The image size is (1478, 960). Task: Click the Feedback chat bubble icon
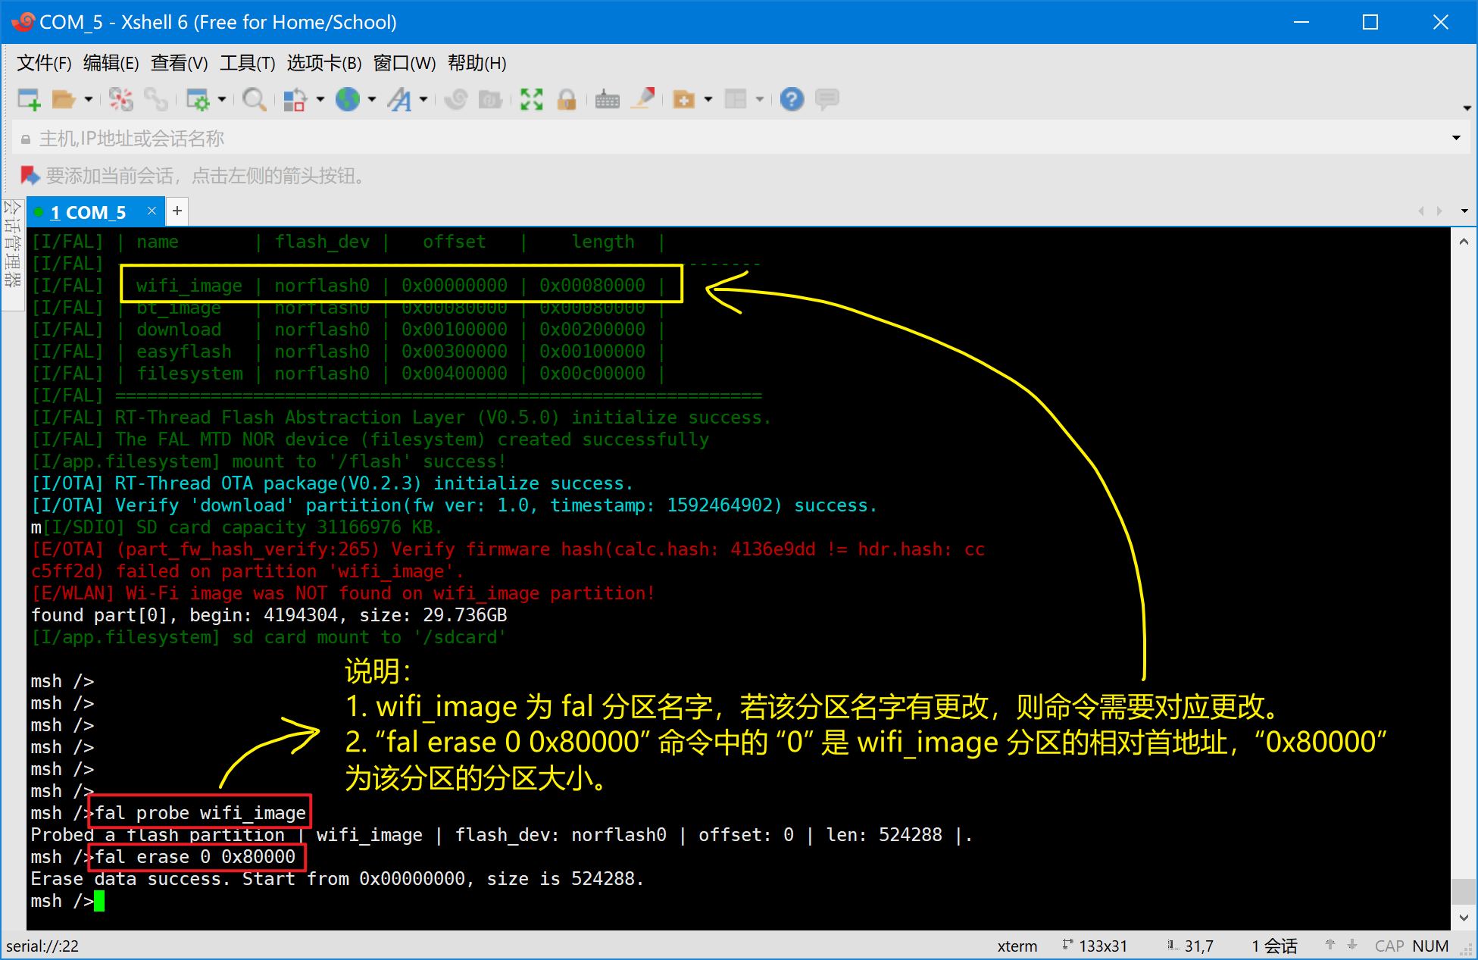[827, 99]
